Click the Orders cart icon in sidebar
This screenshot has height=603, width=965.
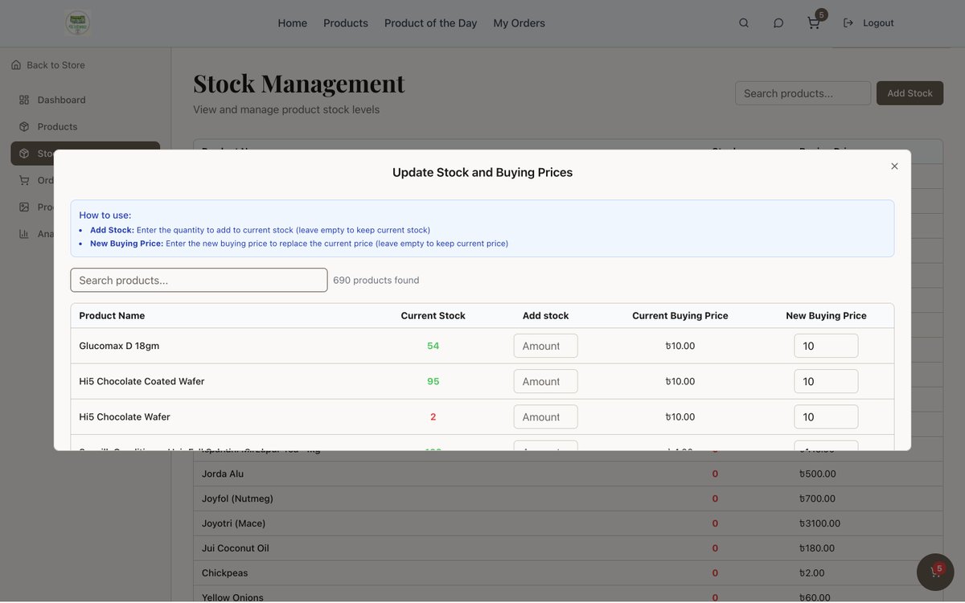click(x=24, y=180)
